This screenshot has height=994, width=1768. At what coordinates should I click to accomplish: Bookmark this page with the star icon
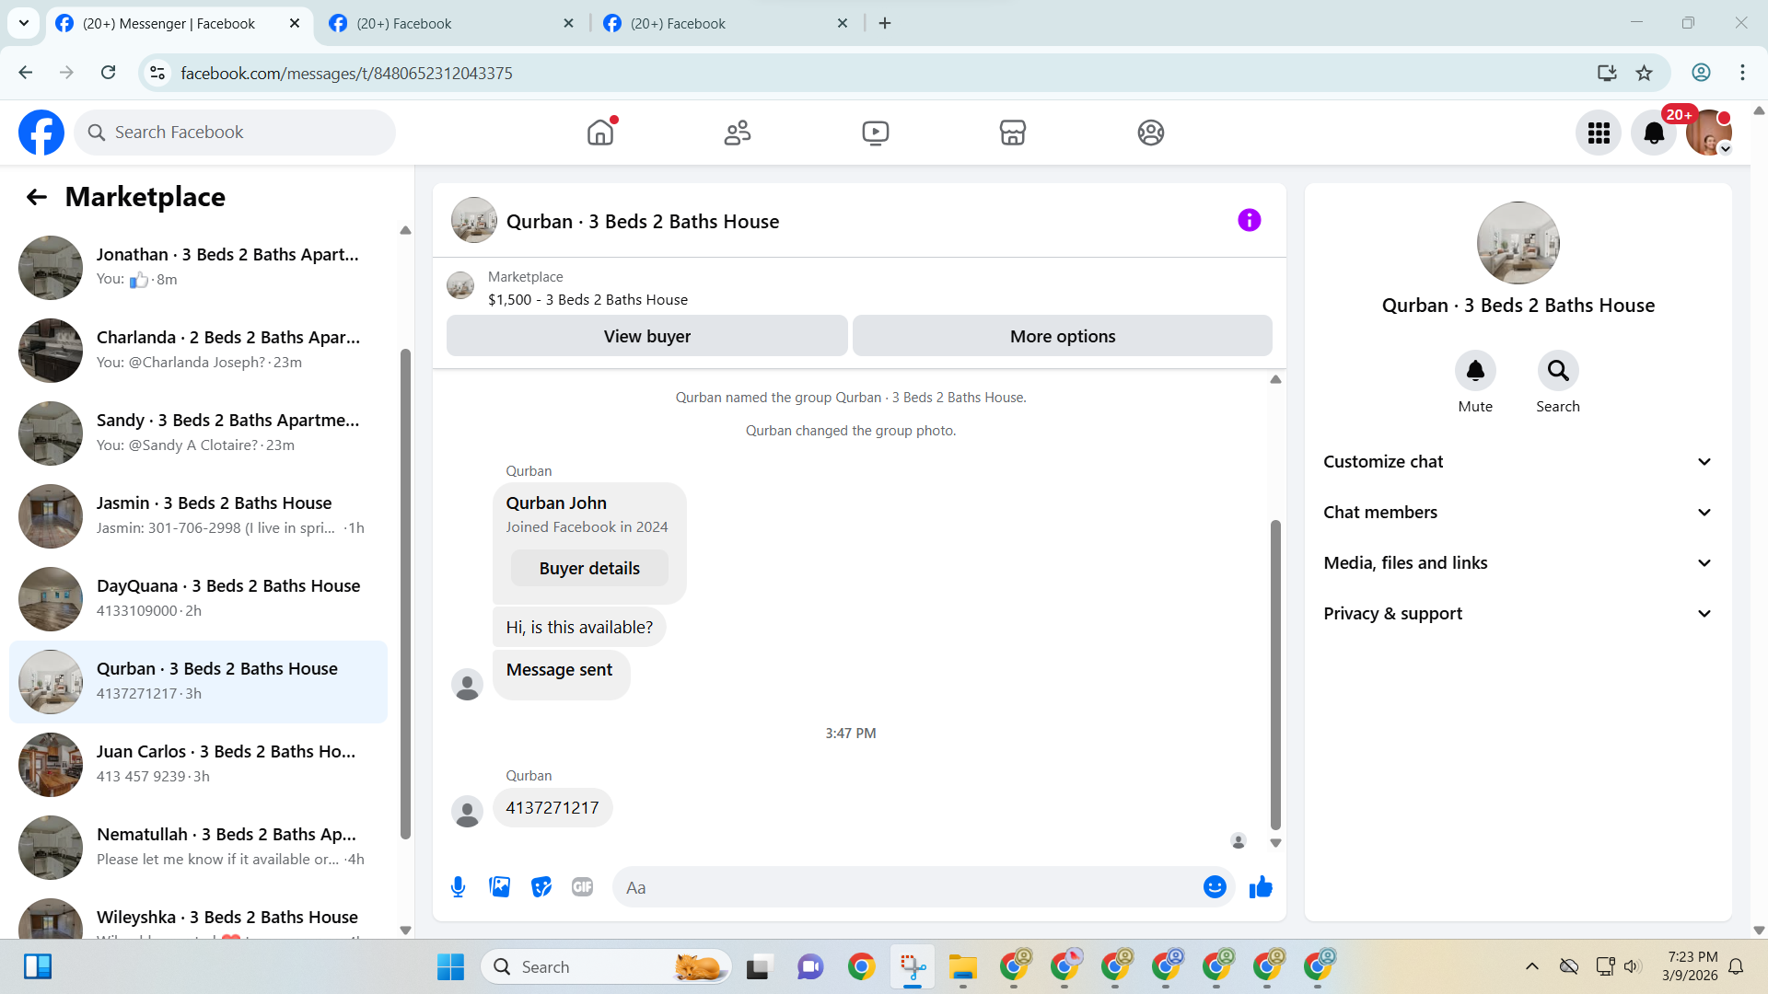point(1644,73)
